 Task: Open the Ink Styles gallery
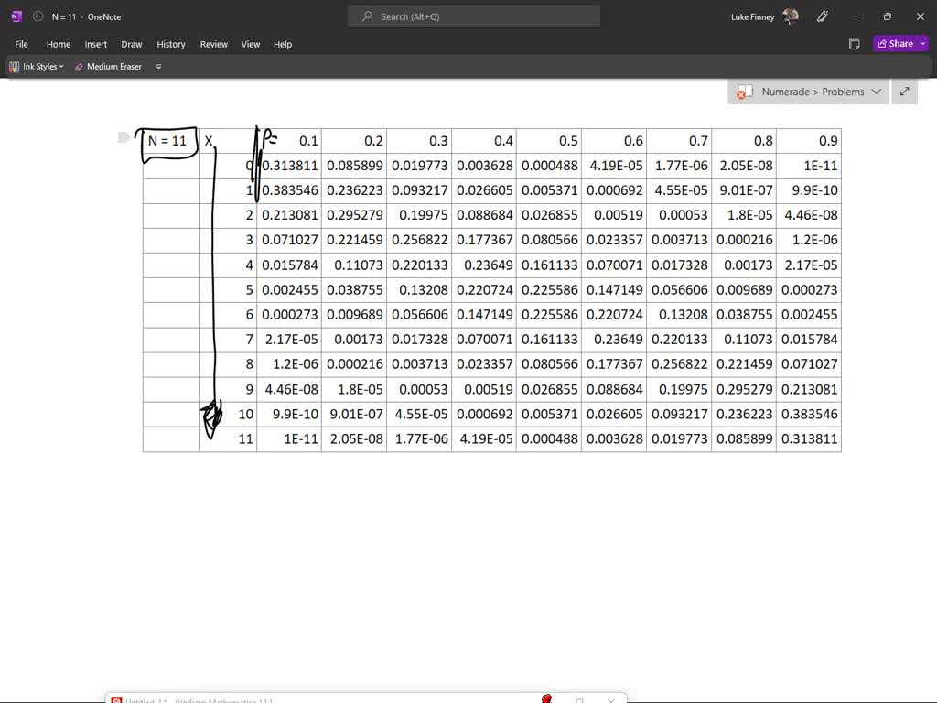36,66
